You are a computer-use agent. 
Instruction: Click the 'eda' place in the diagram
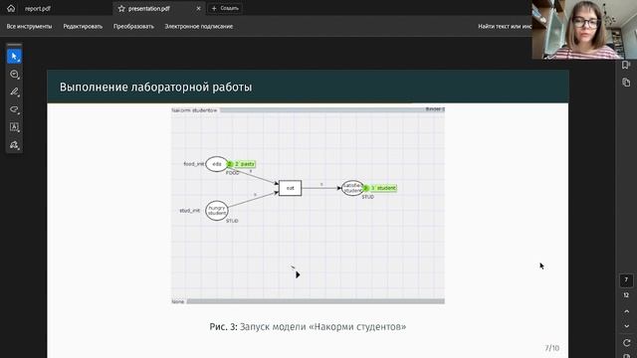[217, 164]
